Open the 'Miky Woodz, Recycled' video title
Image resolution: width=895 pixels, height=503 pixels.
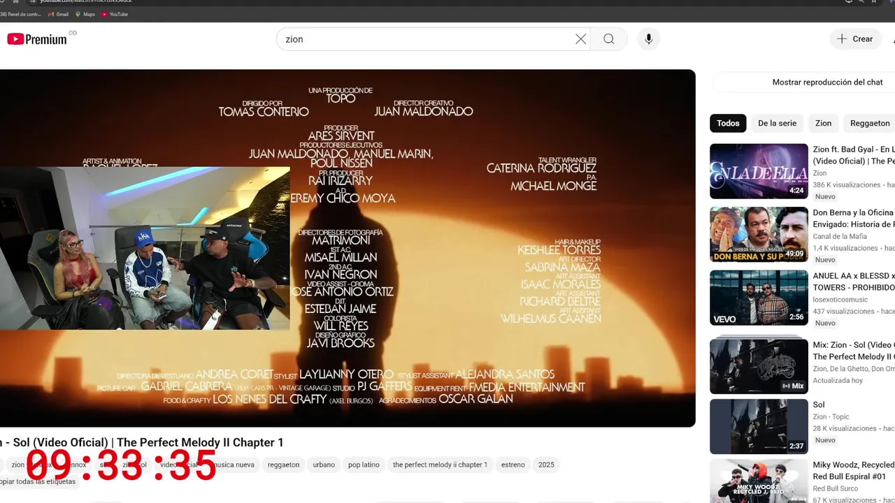point(854,470)
